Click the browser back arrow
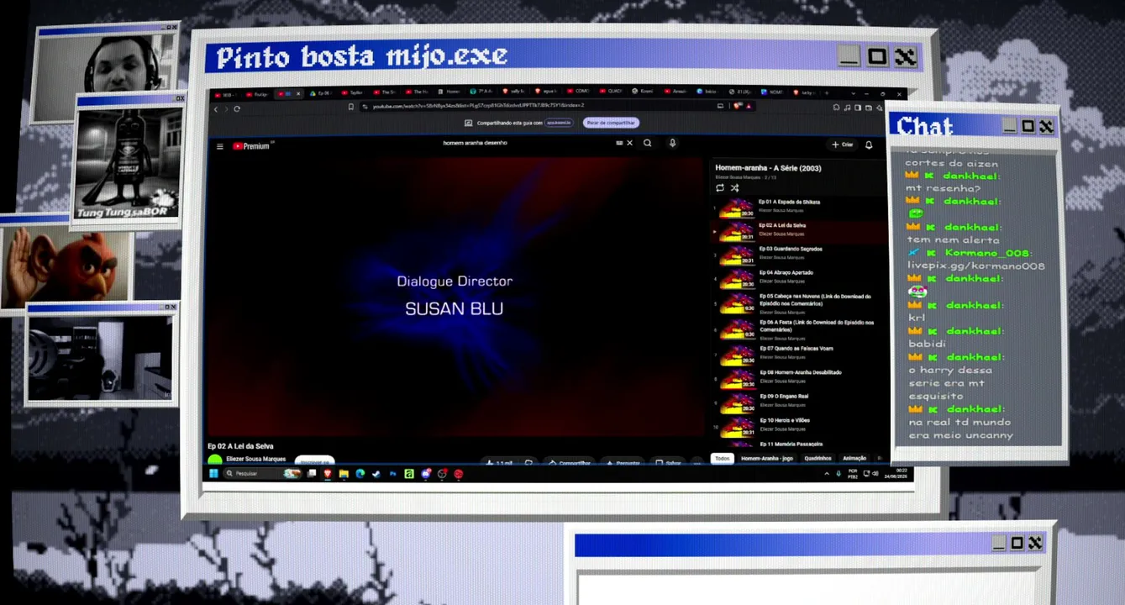1125x605 pixels. [216, 108]
